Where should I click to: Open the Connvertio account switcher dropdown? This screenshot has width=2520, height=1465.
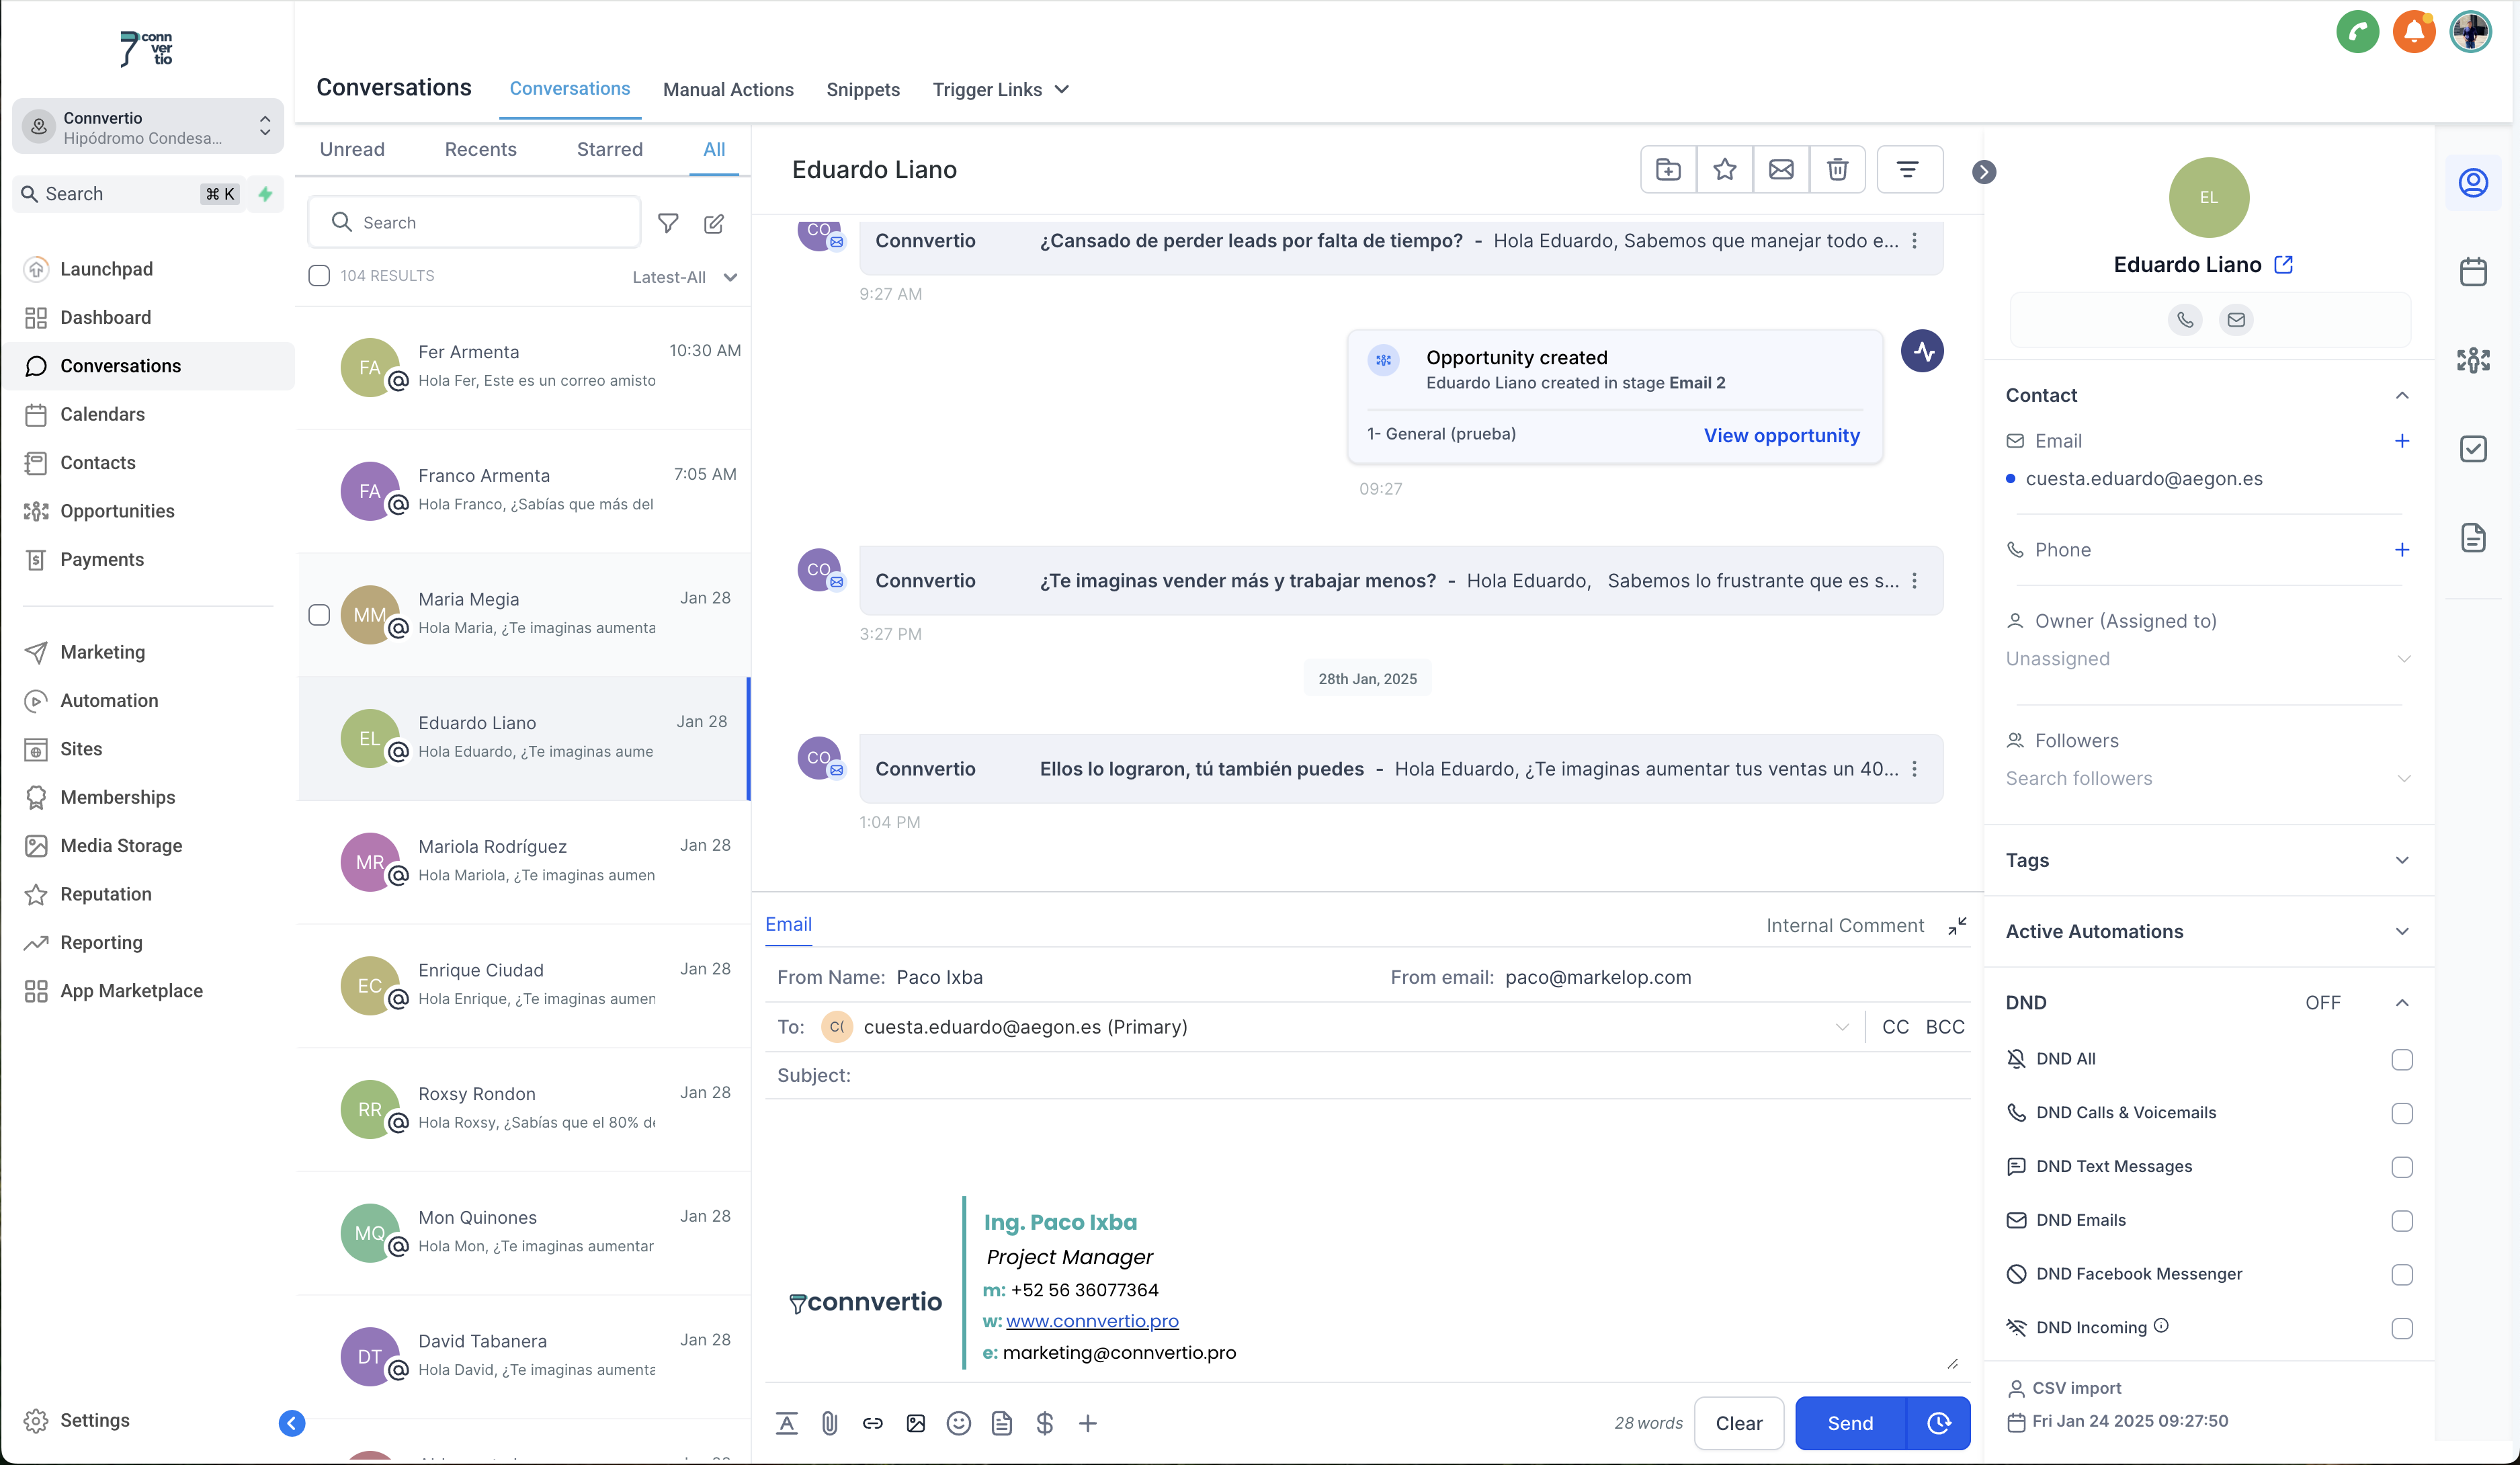[148, 127]
